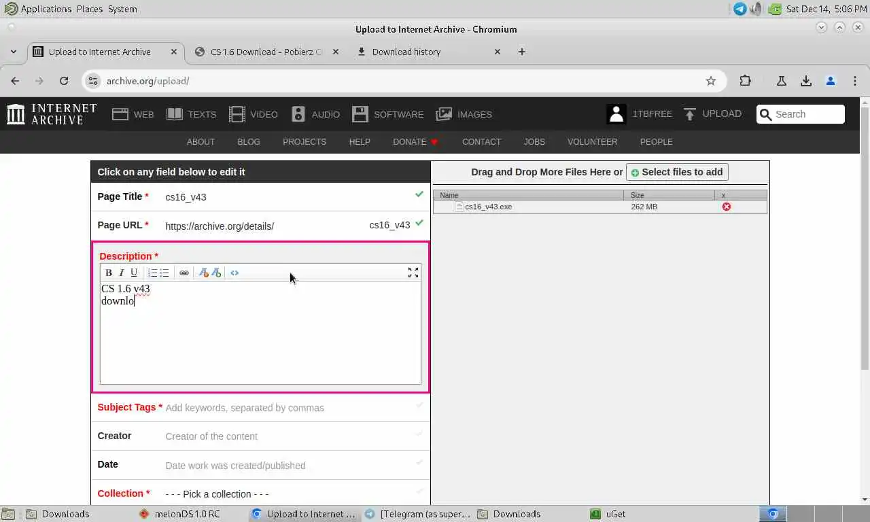Click the Upload arrow in navbar
This screenshot has width=870, height=522.
click(x=690, y=114)
